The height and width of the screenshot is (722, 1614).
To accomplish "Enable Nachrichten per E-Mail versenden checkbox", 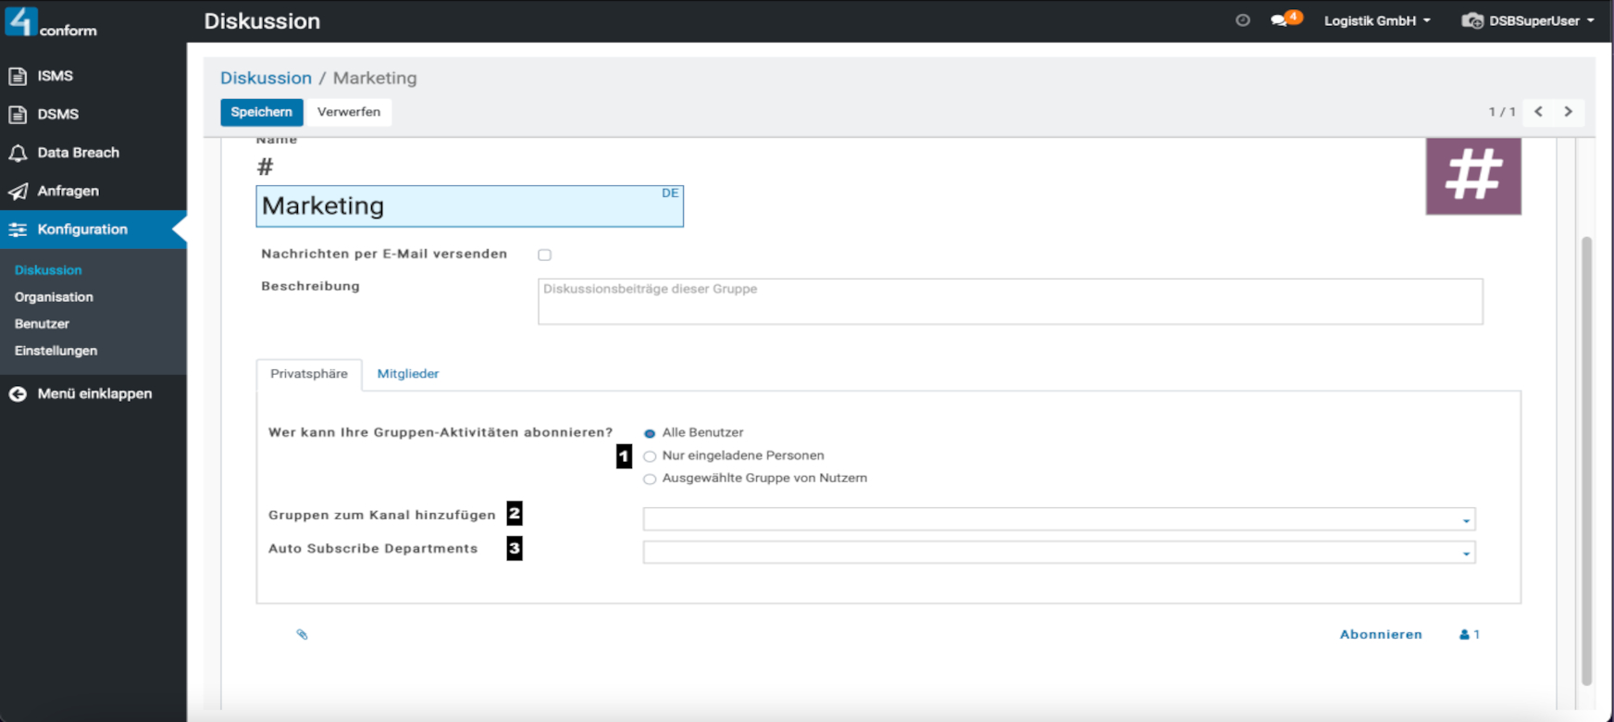I will tap(544, 255).
